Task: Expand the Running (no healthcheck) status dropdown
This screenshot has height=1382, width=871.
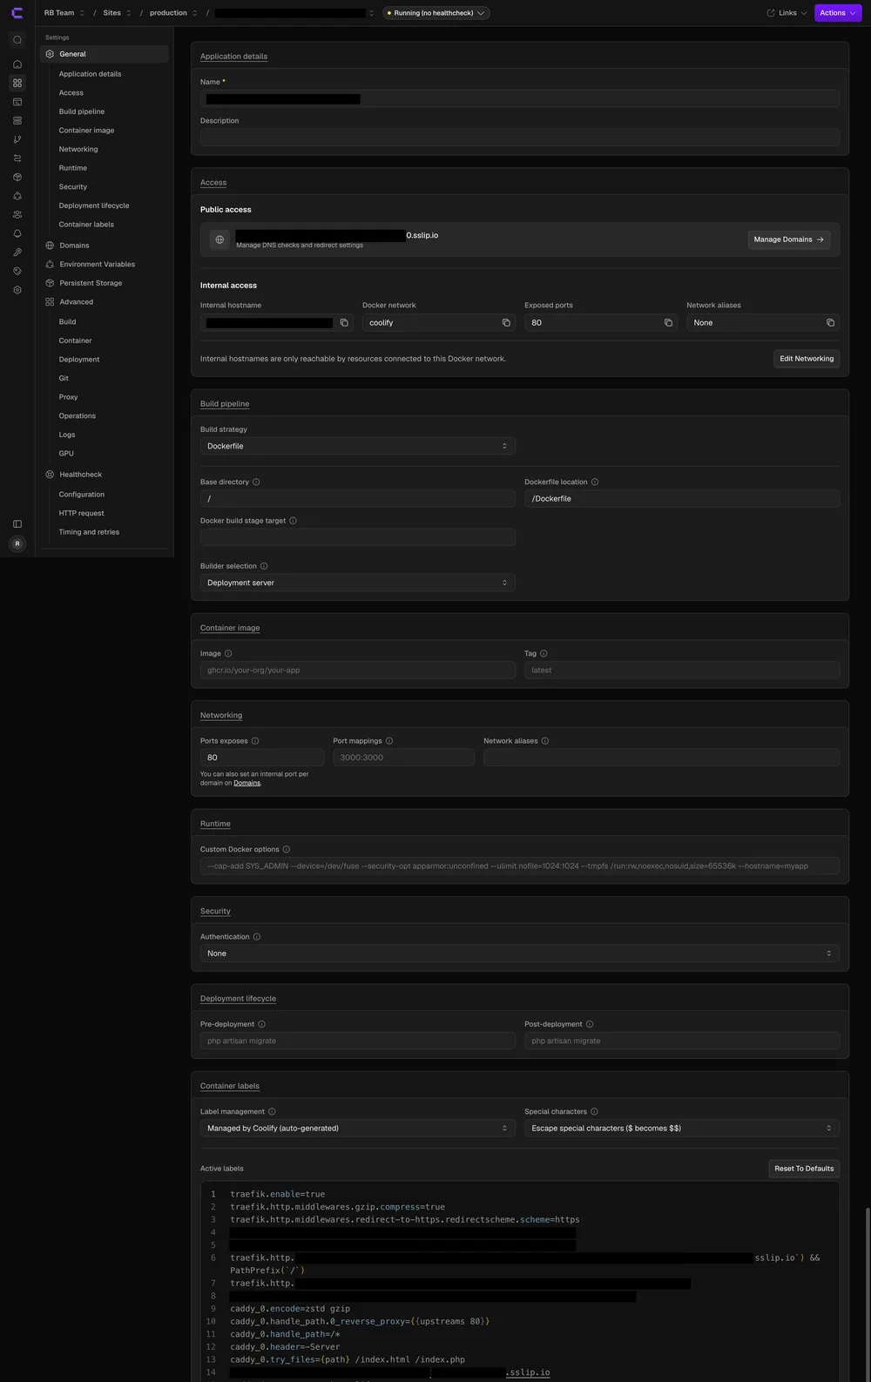Action: click(436, 13)
